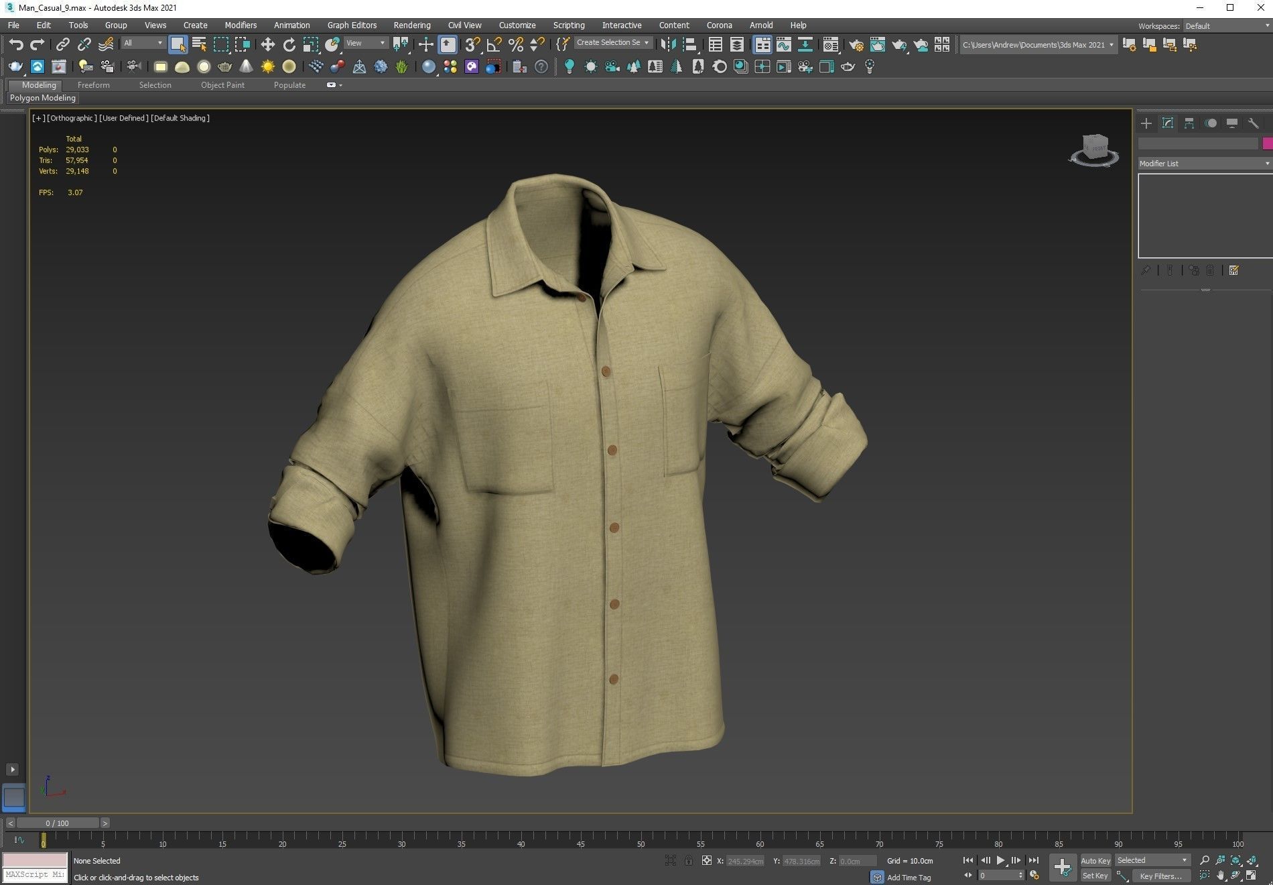Screen dimensions: 1273x885
Task: Open the Corona menu
Action: 719,25
